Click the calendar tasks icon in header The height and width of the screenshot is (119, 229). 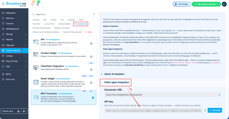[x=38, y=4]
